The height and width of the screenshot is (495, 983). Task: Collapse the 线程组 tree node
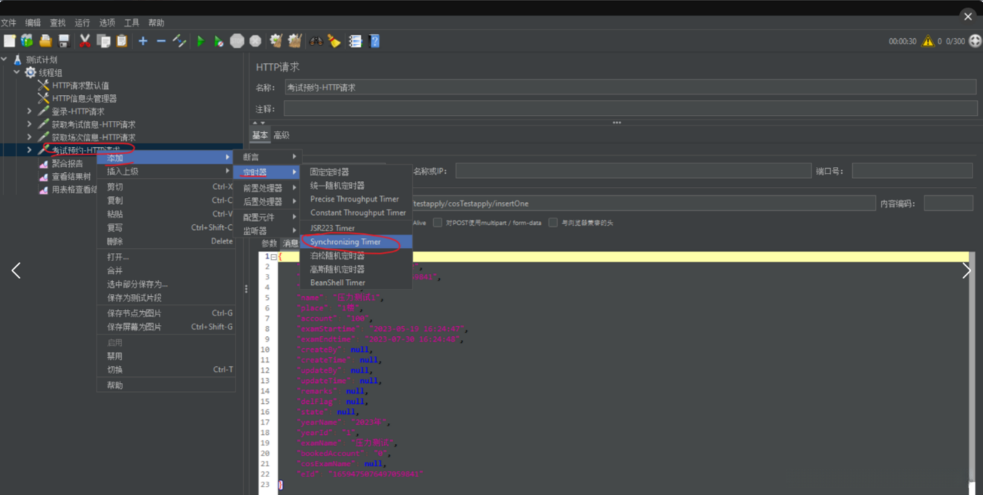click(16, 73)
